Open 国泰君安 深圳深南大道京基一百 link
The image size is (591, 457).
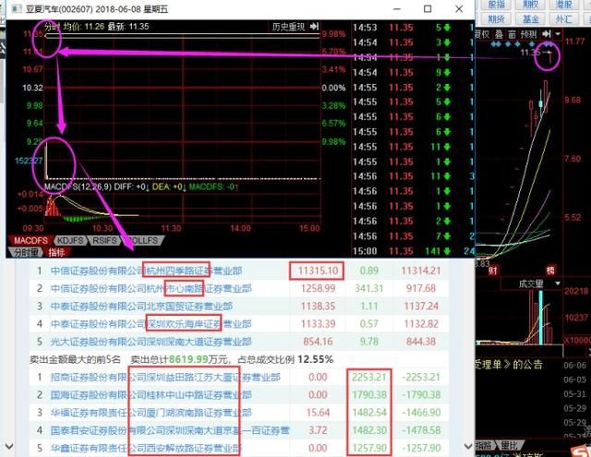pyautogui.click(x=170, y=430)
